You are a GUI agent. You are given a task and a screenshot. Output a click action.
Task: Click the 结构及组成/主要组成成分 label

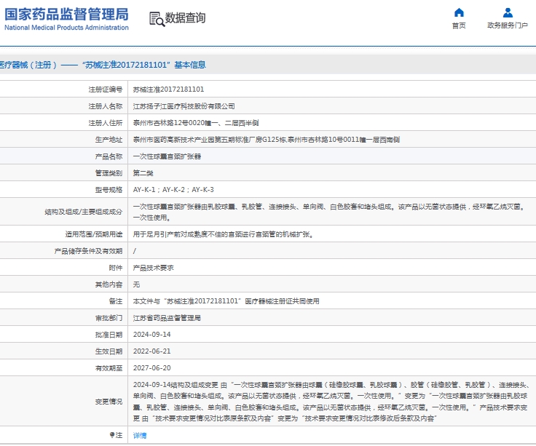coord(84,212)
